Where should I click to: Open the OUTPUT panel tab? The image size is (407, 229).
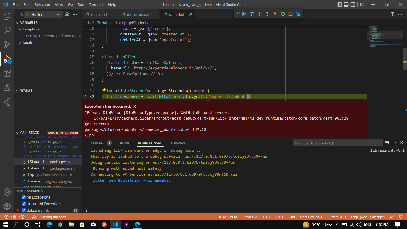click(125, 143)
